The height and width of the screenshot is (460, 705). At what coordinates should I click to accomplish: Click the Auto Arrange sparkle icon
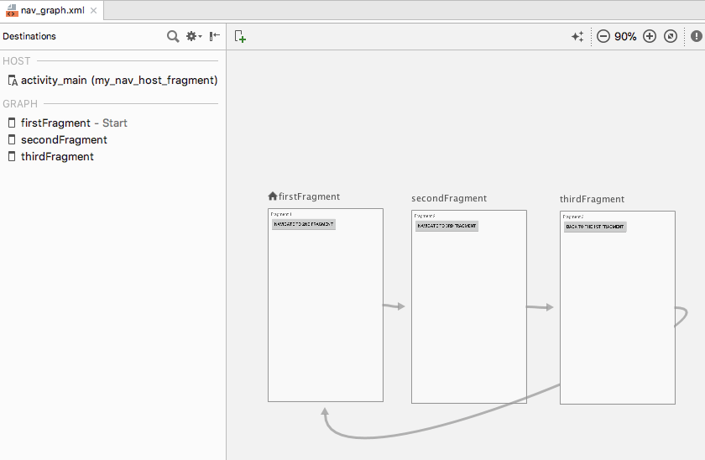click(x=577, y=36)
